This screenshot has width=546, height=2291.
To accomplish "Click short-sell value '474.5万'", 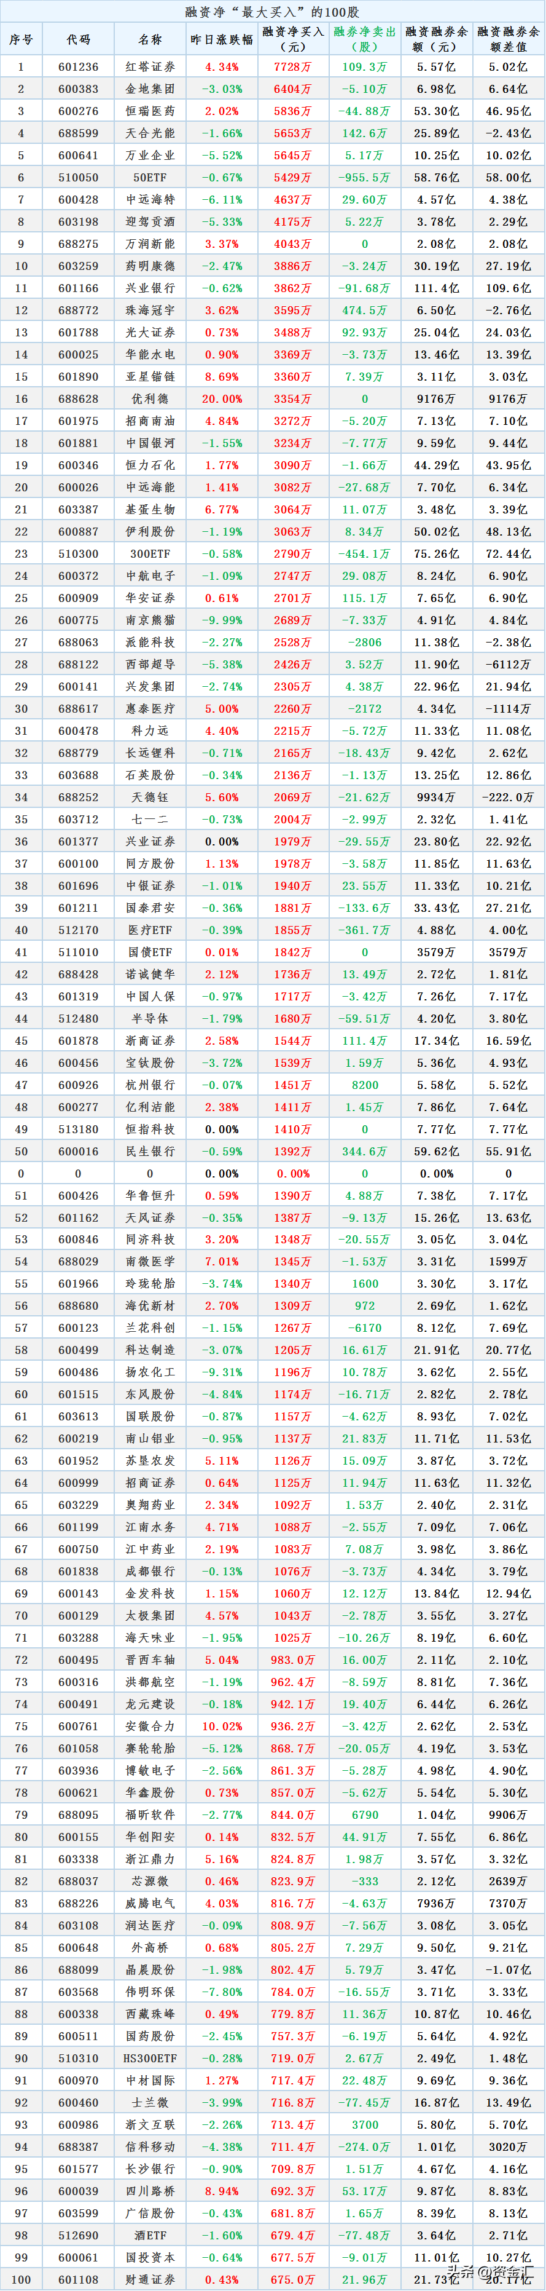I will tap(365, 311).
